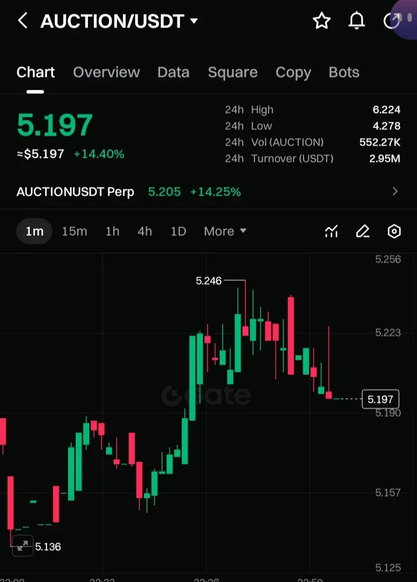Tap the 5.125 price axis label
417x582 pixels.
point(388,568)
